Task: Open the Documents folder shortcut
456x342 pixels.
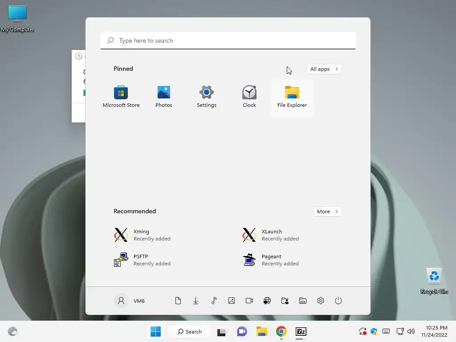Action: click(x=178, y=301)
